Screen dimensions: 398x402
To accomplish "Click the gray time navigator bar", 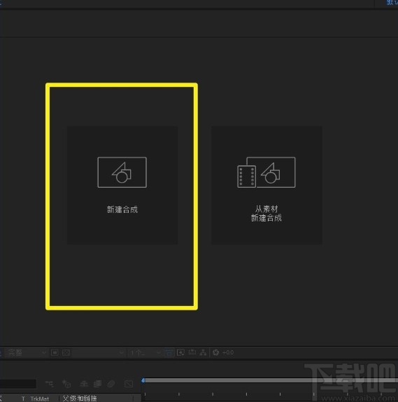I will coord(271,381).
